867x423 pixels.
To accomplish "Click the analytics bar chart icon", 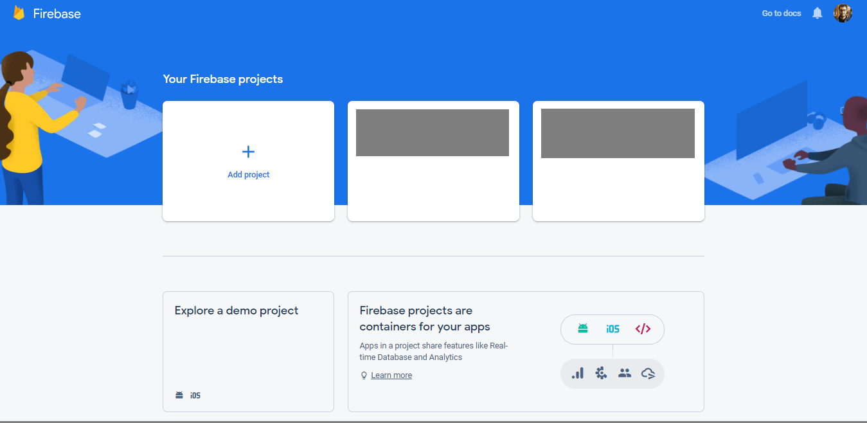I will 578,373.
